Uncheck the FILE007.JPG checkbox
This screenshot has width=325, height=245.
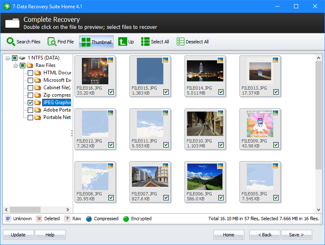click(x=166, y=197)
